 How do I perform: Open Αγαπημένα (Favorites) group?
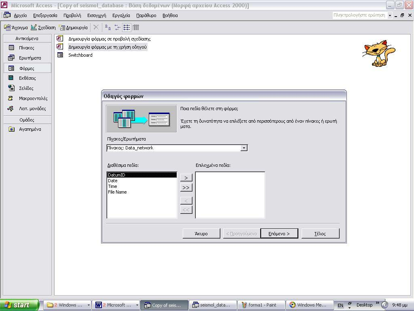point(27,129)
